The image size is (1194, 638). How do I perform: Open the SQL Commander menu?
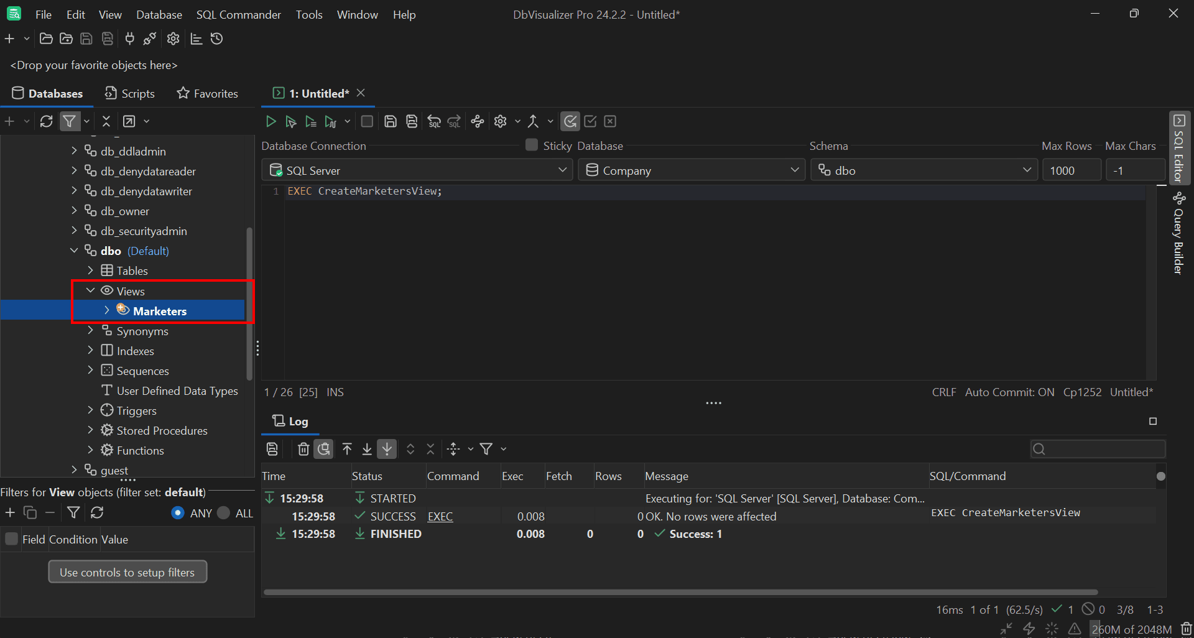(238, 14)
